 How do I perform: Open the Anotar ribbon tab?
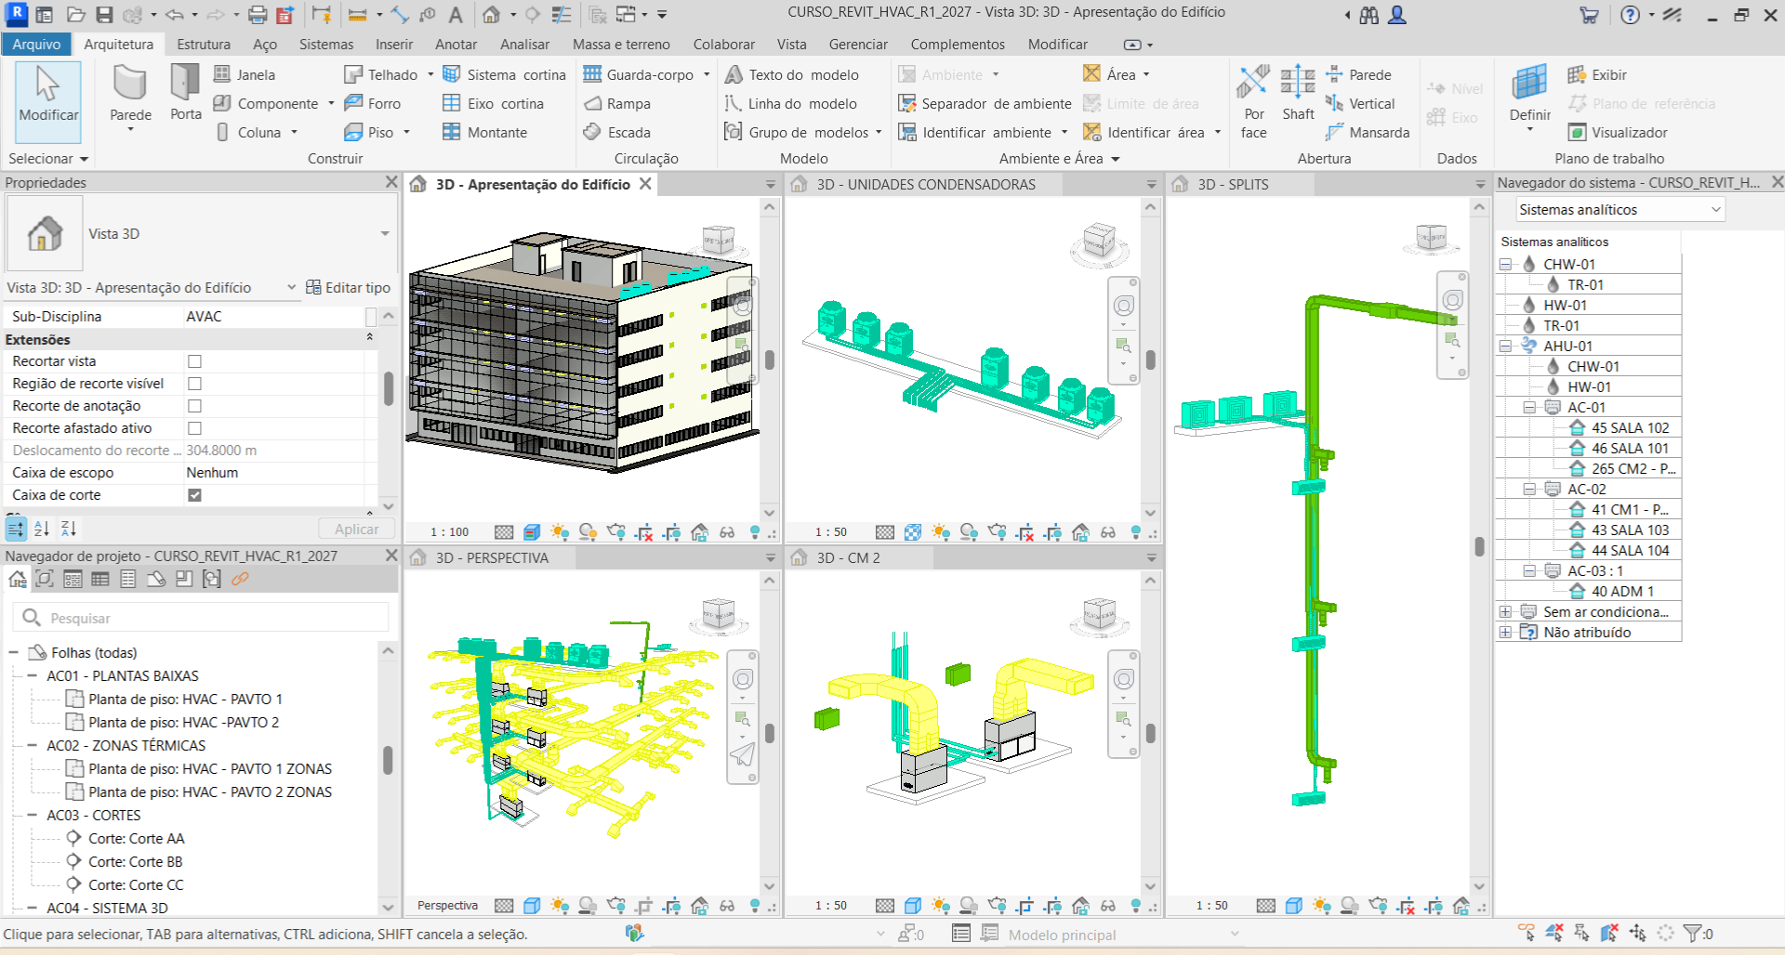pyautogui.click(x=456, y=44)
